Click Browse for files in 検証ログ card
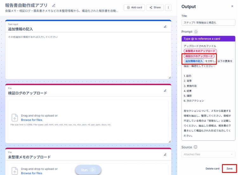This screenshot has height=175, width=238. [x=31, y=120]
